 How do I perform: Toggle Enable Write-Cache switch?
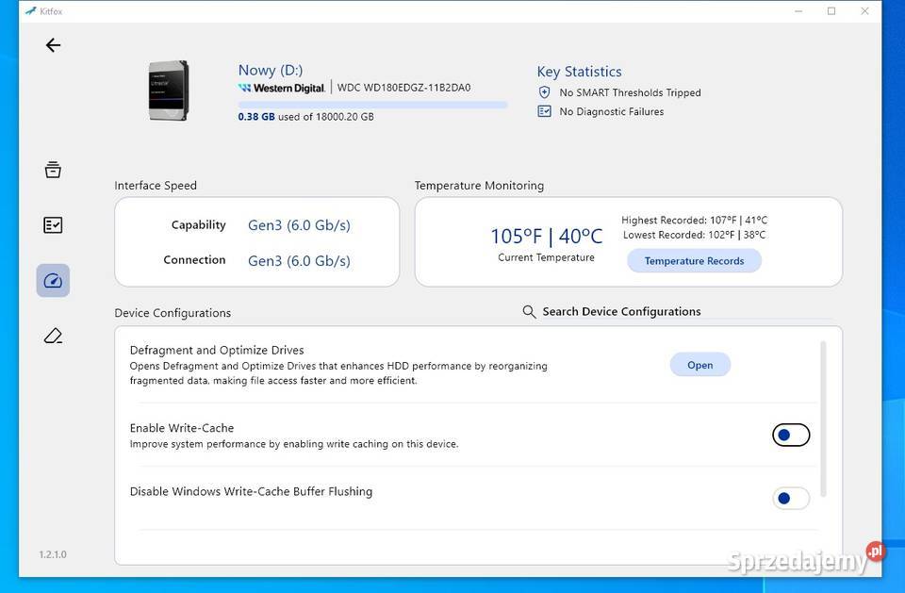pyautogui.click(x=791, y=435)
